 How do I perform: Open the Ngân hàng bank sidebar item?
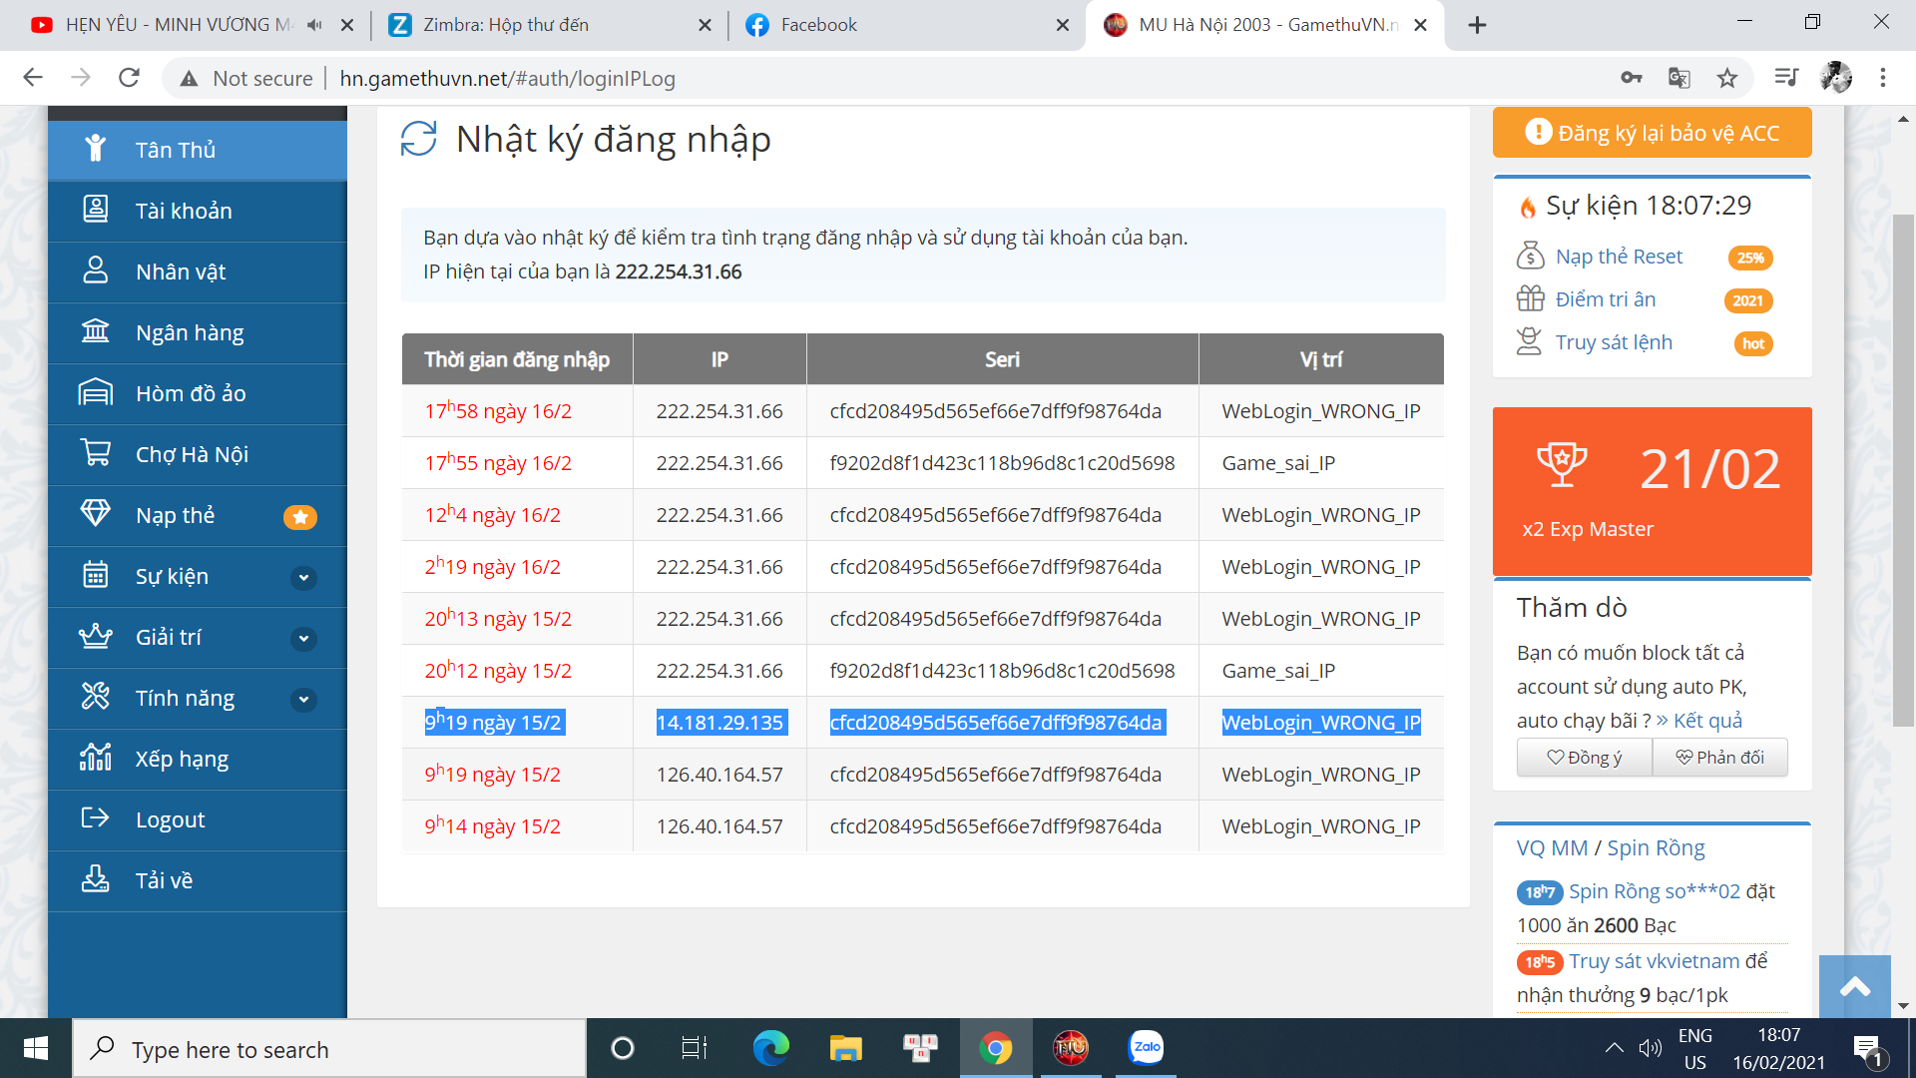point(190,332)
